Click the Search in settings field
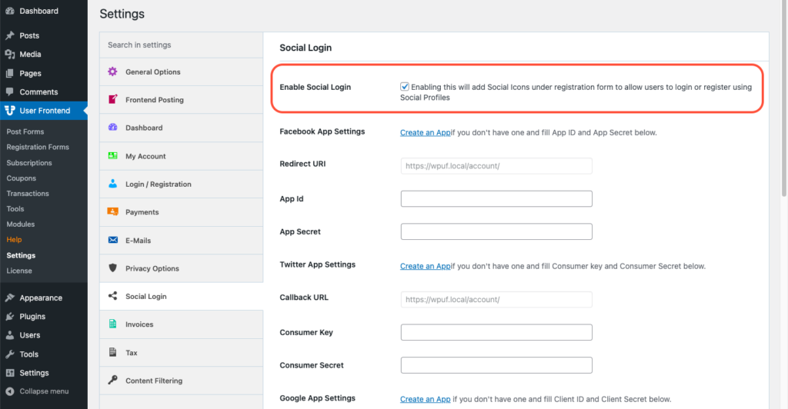This screenshot has width=788, height=409. tap(181, 45)
